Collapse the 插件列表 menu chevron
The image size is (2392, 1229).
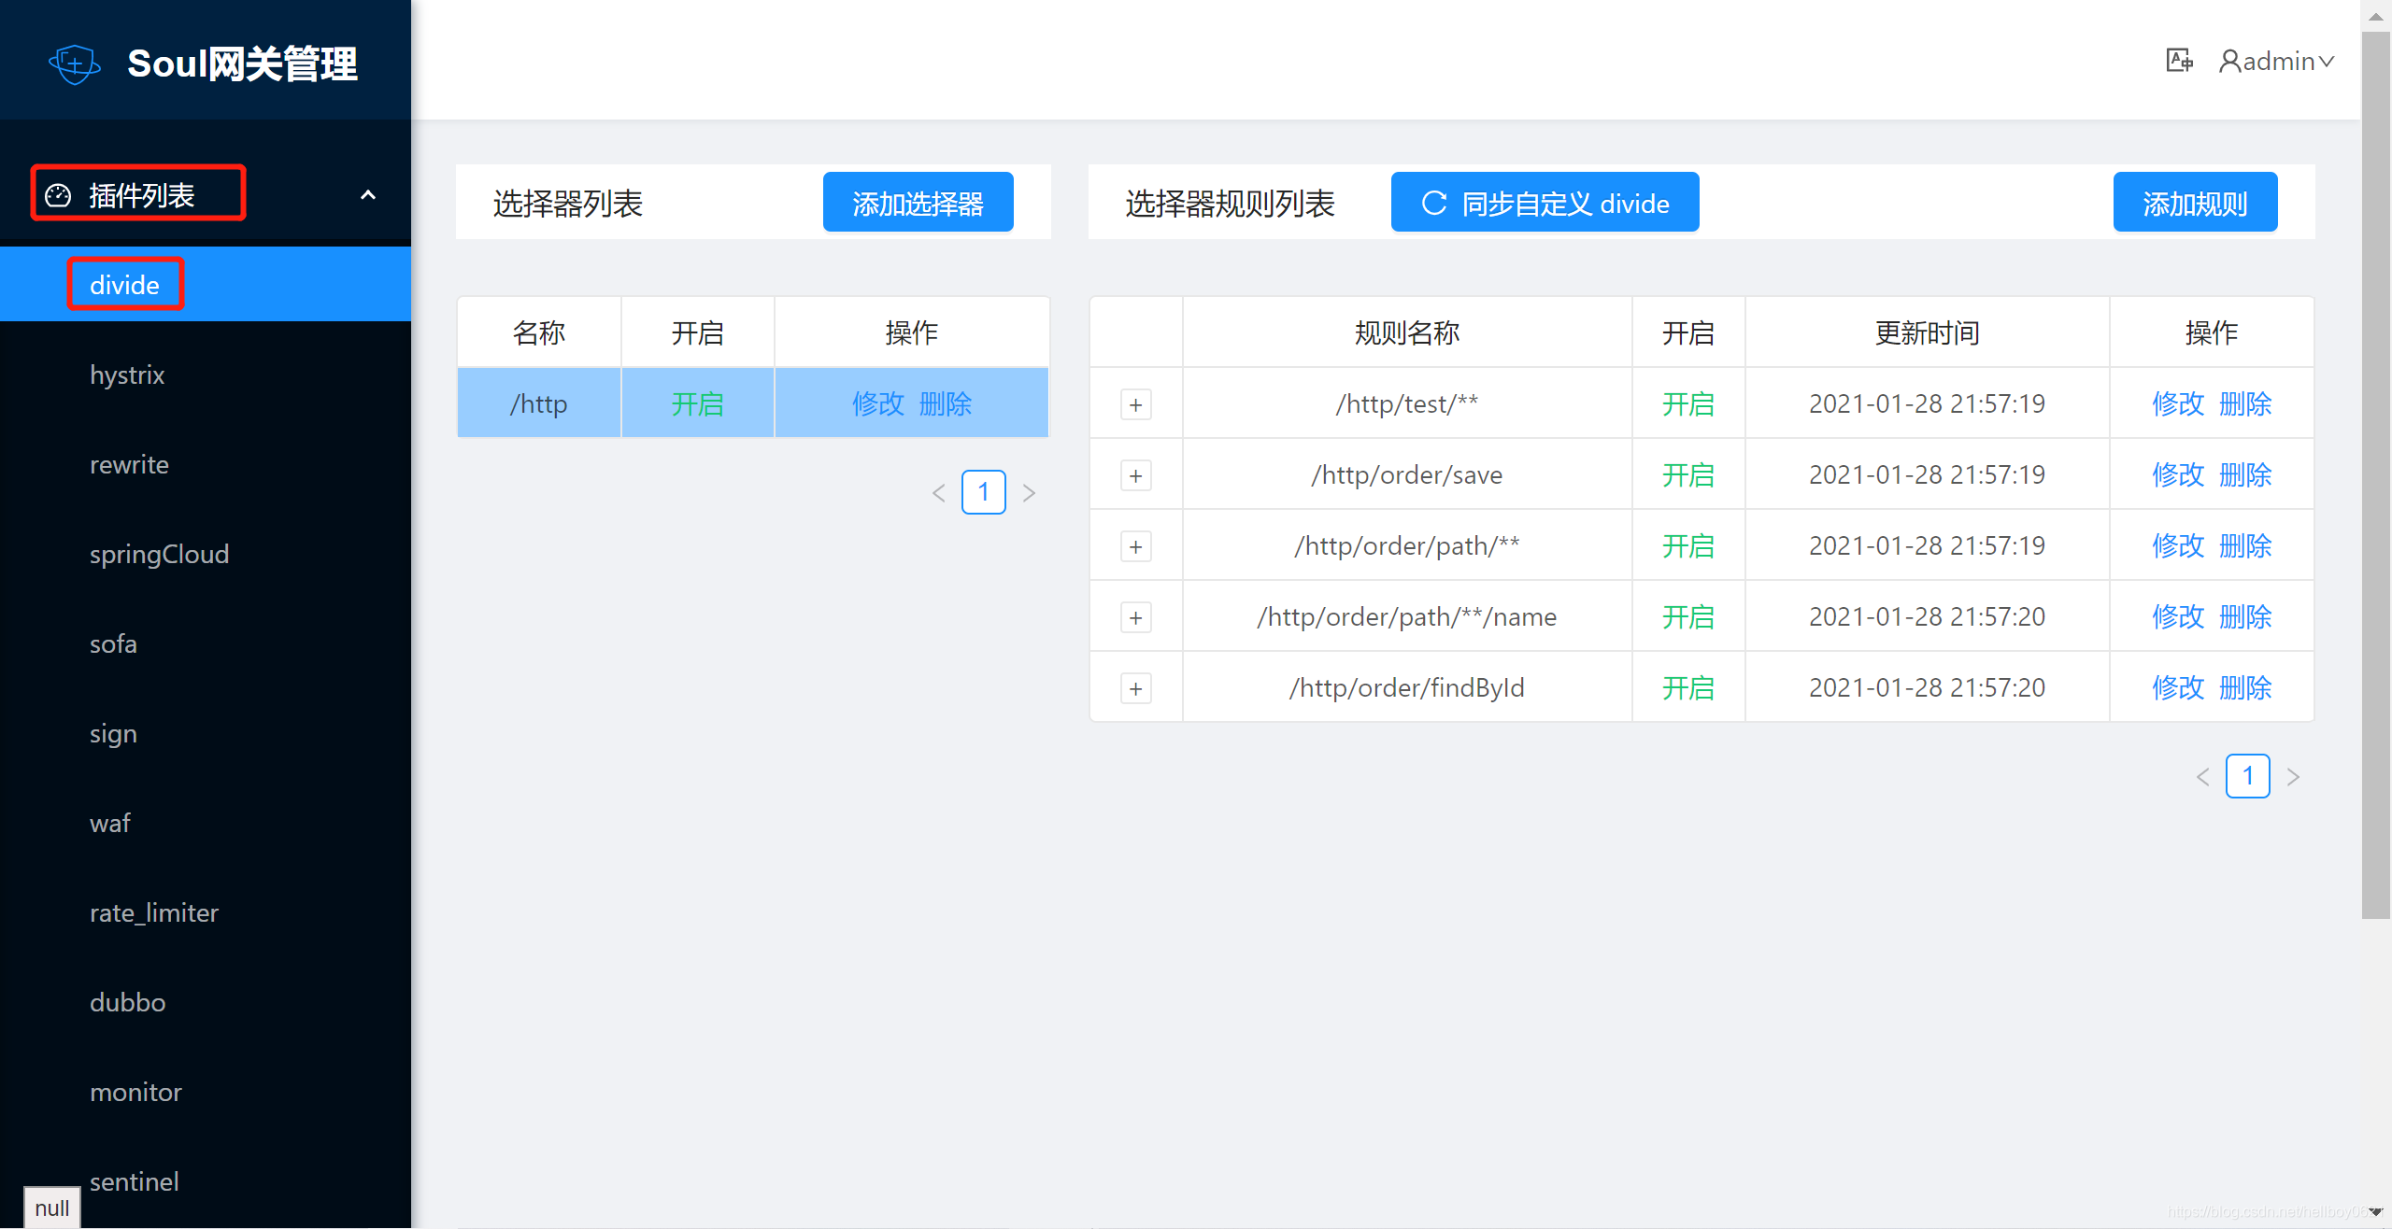[x=368, y=195]
